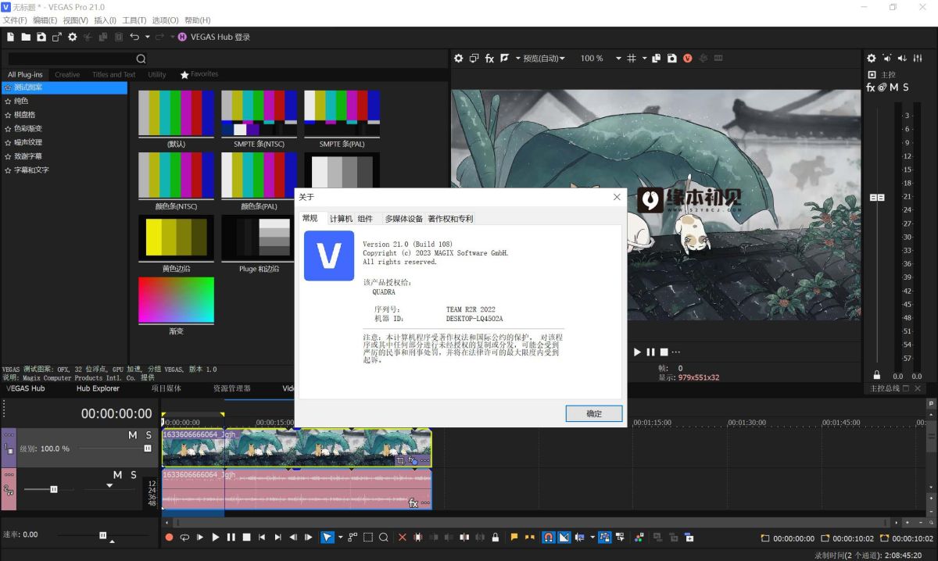Open Favorites plug-ins tab
The height and width of the screenshot is (561, 938).
[x=199, y=74]
